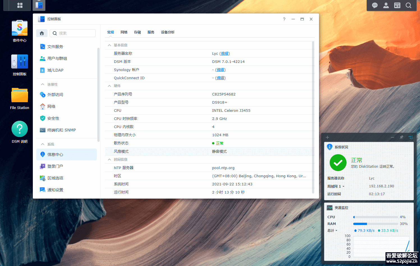Click the info panel vertical scrollbar
The height and width of the screenshot is (266, 420).
pos(313,117)
